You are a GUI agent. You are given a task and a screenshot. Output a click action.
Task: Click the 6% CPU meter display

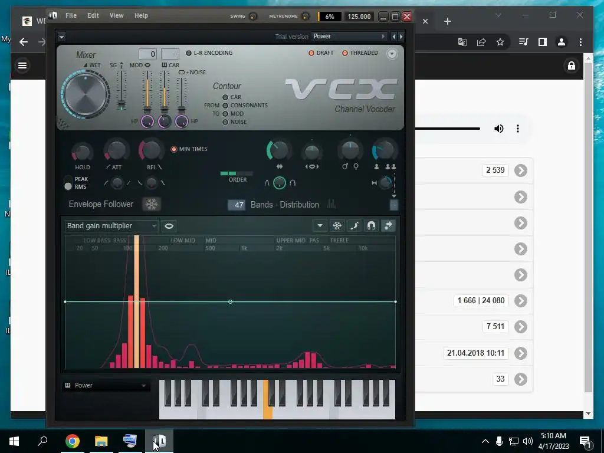pyautogui.click(x=330, y=17)
